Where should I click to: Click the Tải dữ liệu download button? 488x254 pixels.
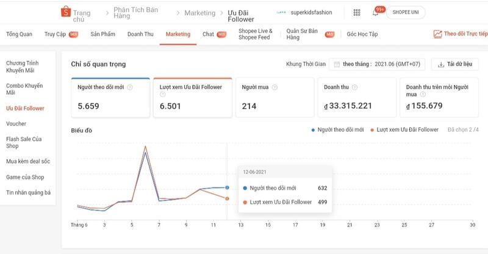(454, 64)
